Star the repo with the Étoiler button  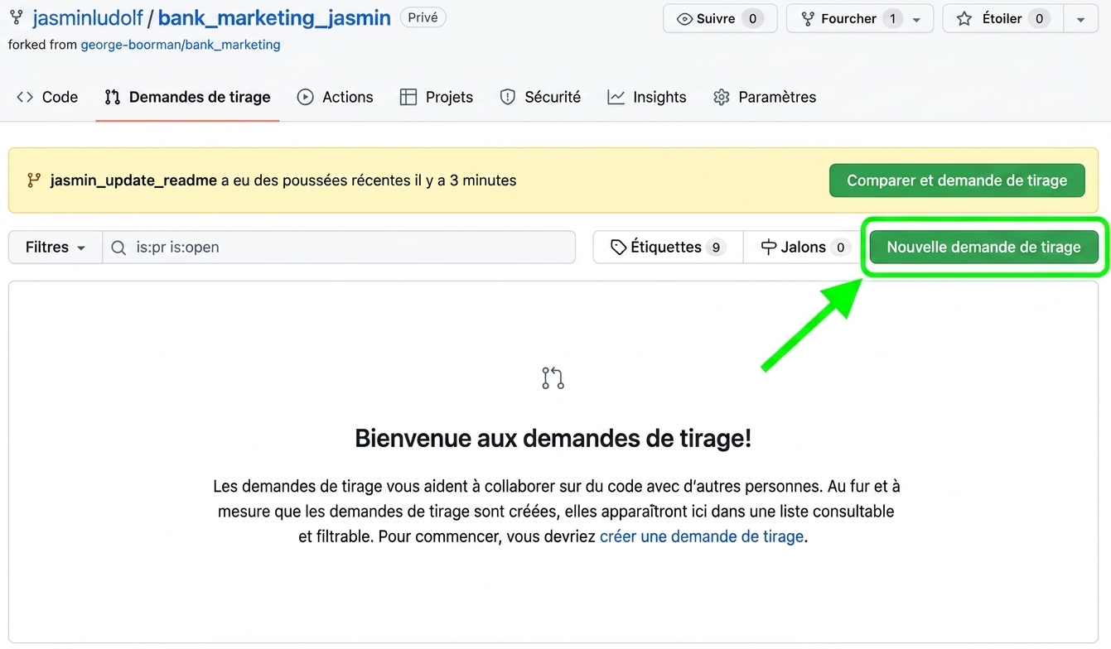pos(1002,18)
